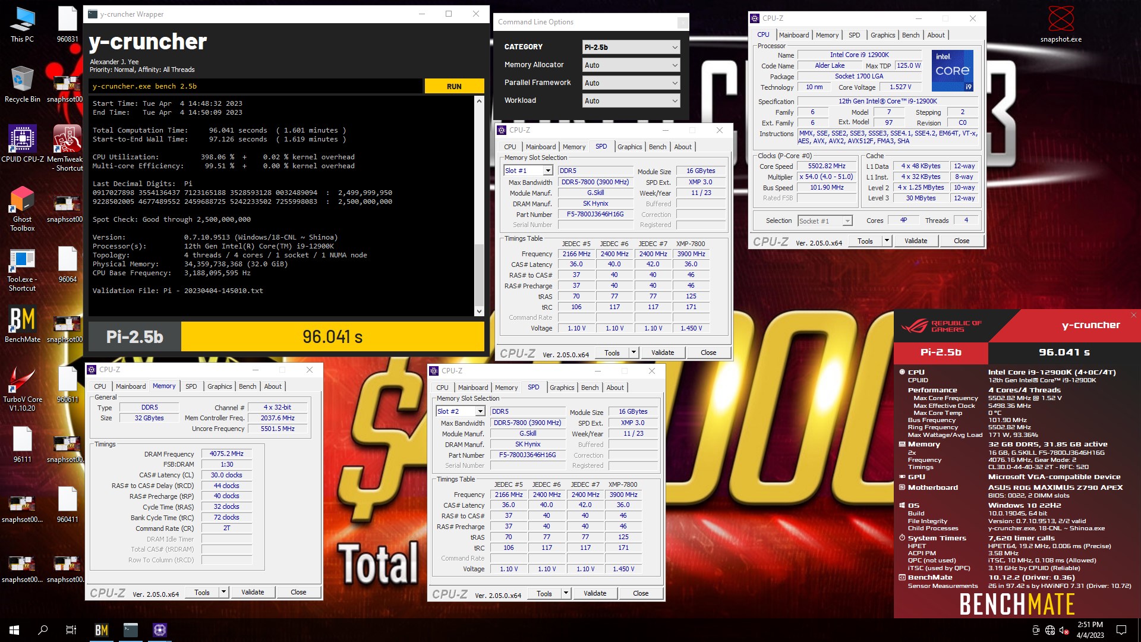Open SPD tab in Memory CPU-Z window
The image size is (1141, 642).
[x=191, y=386]
